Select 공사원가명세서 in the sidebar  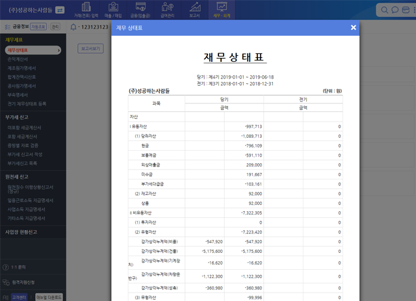(21, 86)
